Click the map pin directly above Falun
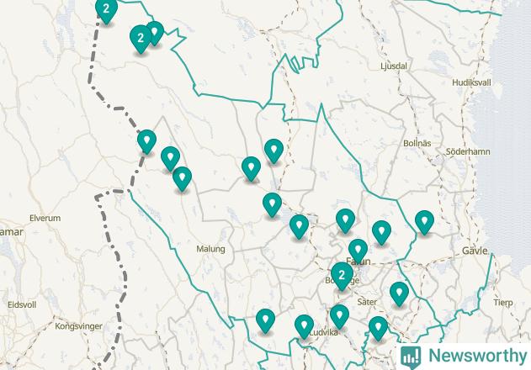 [x=358, y=251]
